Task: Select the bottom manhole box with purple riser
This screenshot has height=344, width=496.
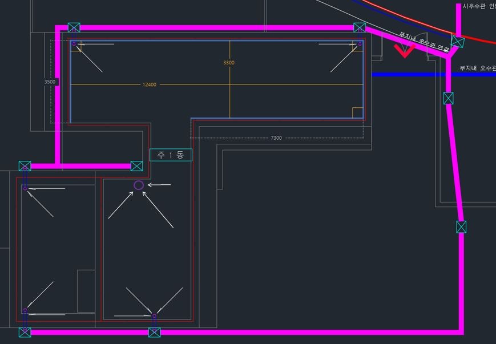Action: 154,332
